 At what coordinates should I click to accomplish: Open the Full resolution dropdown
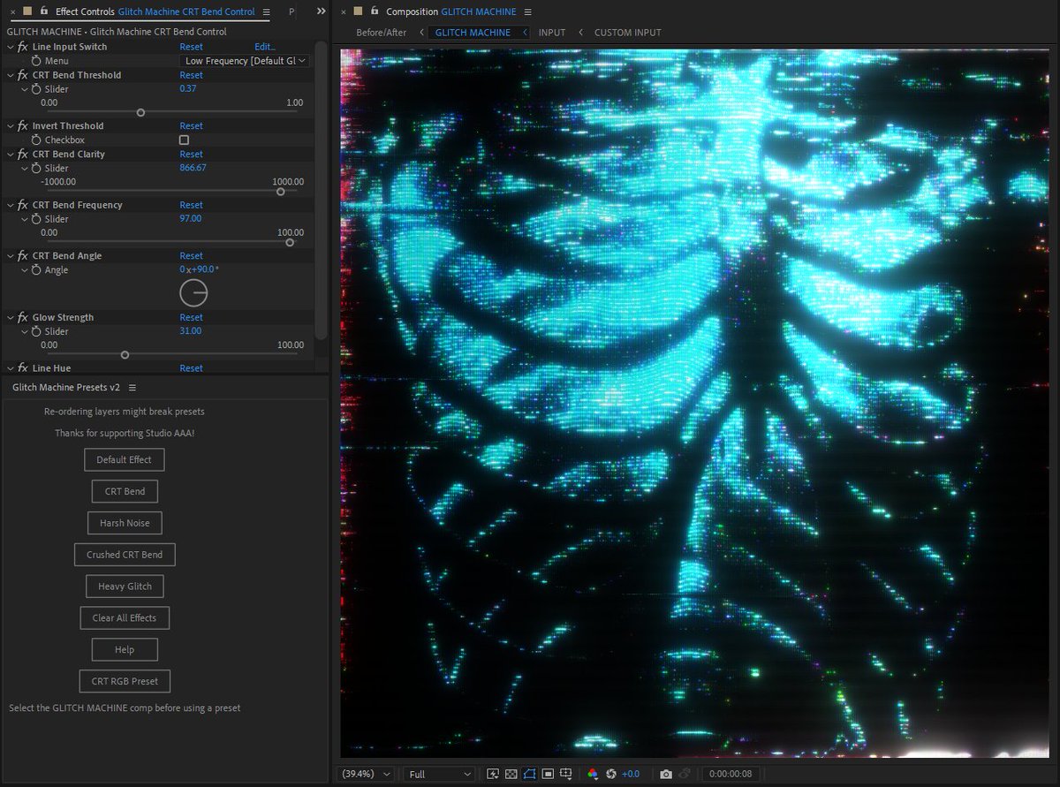(x=439, y=775)
